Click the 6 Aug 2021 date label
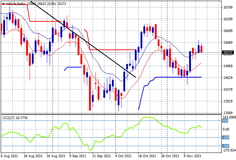Viewport: 236px width, 160px height. point(9,156)
